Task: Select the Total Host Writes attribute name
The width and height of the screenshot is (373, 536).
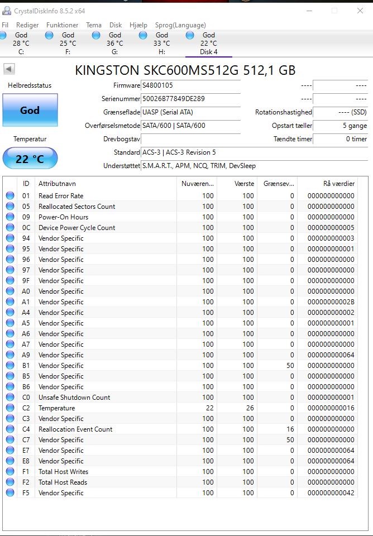Action: click(63, 471)
